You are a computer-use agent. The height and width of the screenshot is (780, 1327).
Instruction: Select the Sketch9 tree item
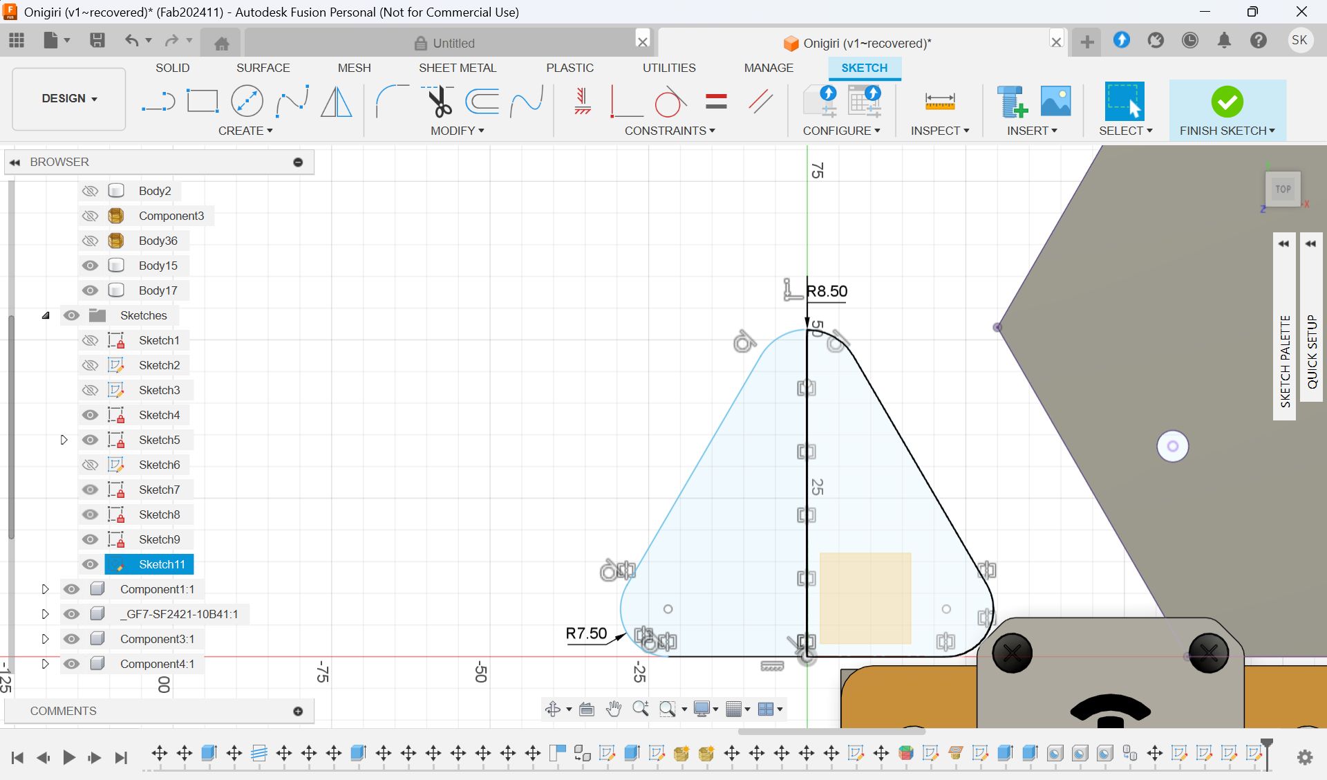tap(159, 539)
